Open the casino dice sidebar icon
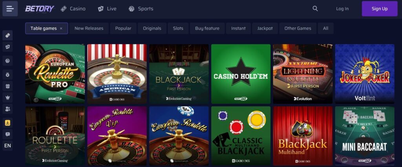 (x=8, y=35)
